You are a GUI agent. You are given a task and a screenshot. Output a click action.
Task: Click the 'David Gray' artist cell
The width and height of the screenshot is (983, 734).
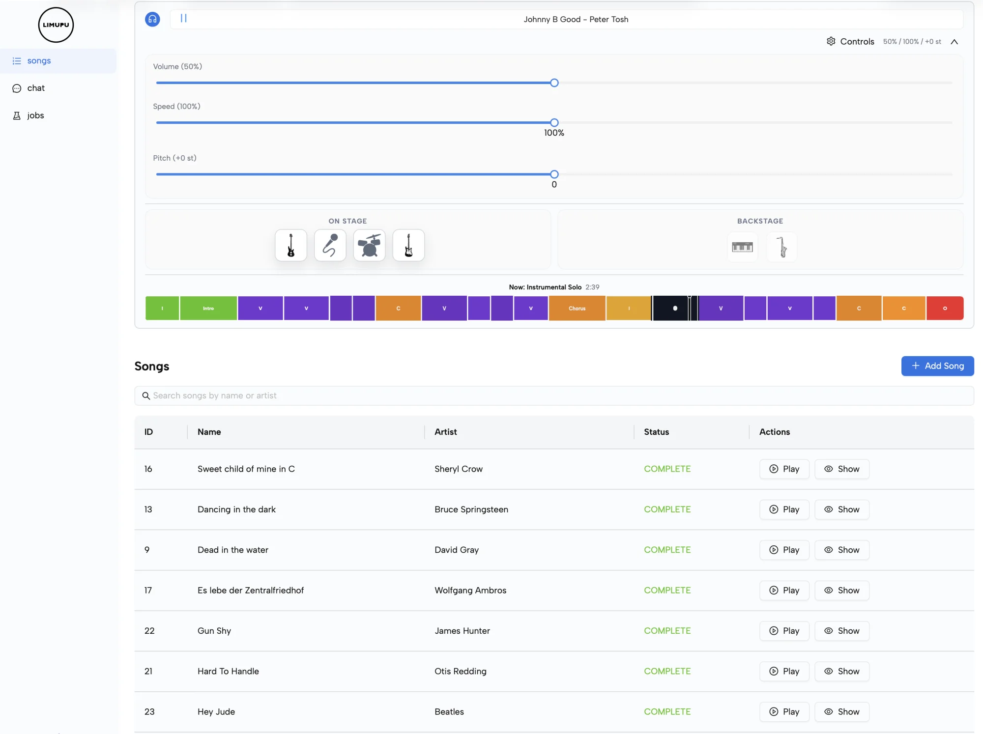click(456, 550)
